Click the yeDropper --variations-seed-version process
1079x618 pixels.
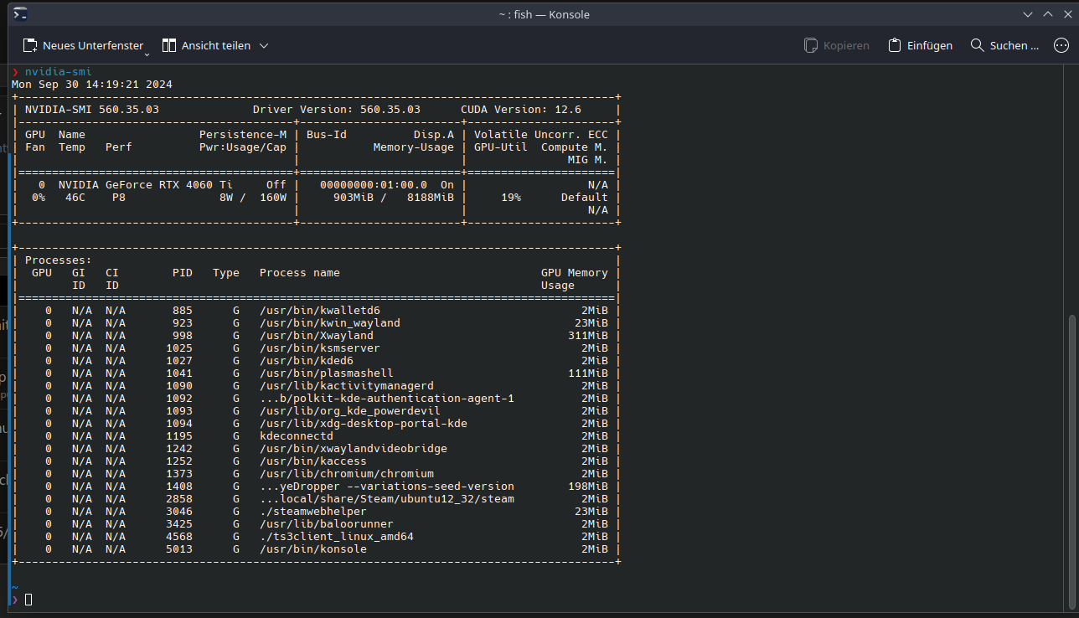coord(387,487)
